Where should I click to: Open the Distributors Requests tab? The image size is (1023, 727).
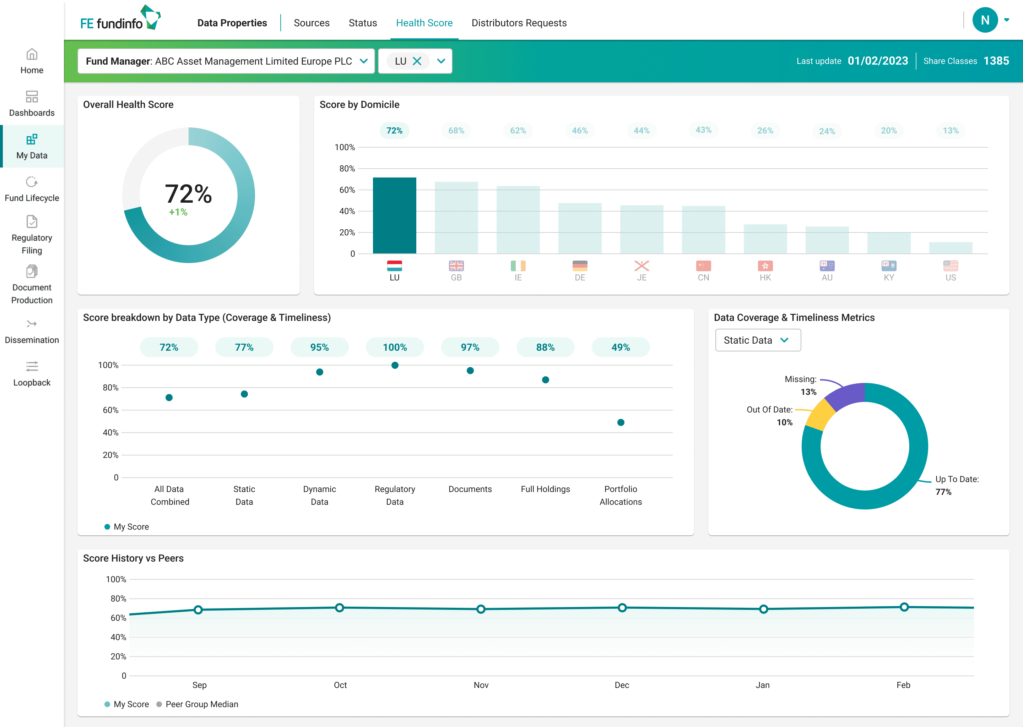click(x=519, y=23)
